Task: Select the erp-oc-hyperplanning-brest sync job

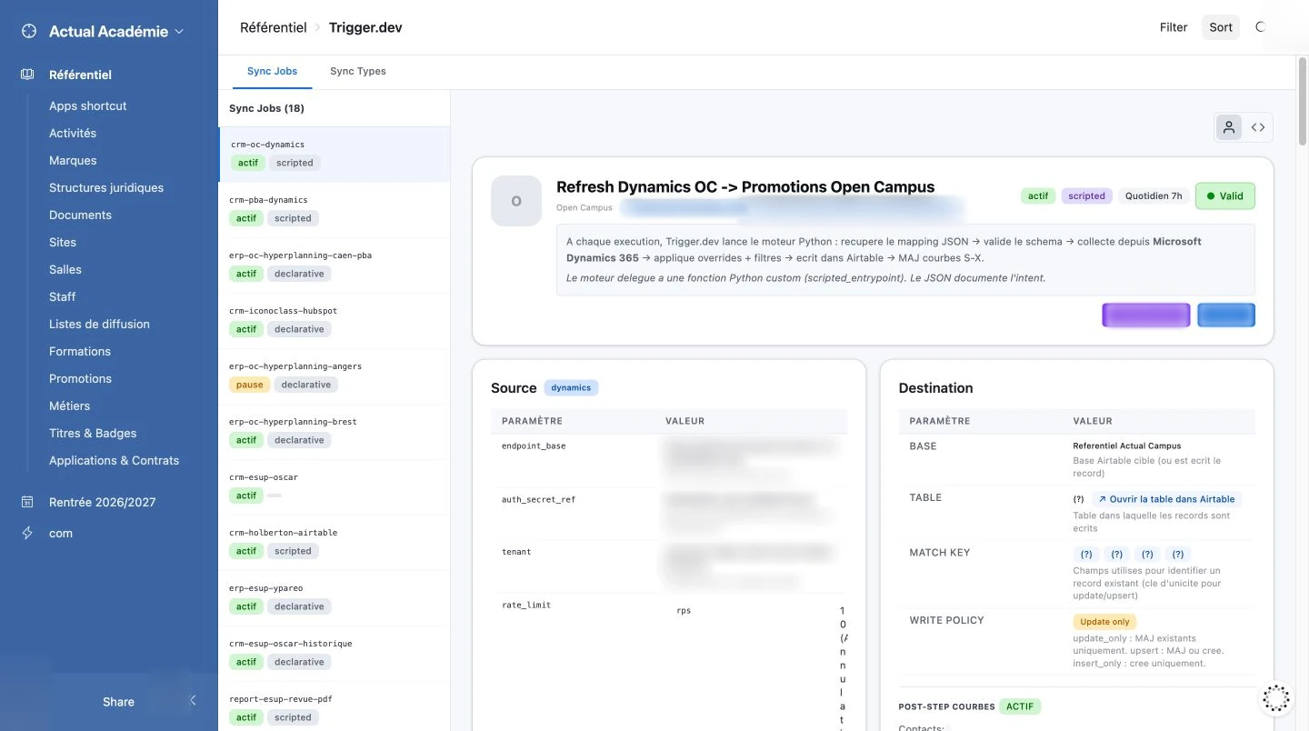Action: 335,432
